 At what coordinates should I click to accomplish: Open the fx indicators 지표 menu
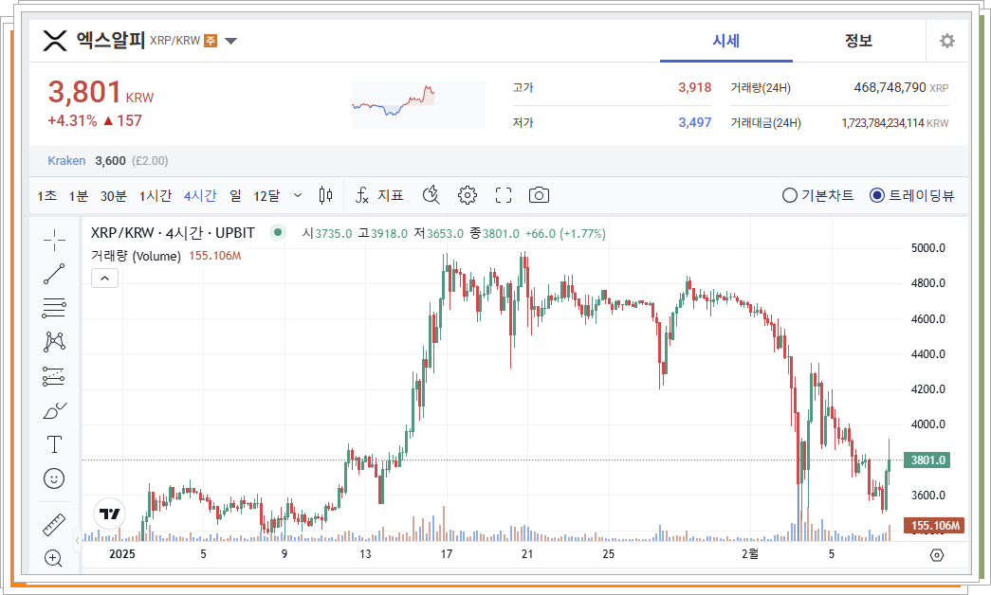378,195
